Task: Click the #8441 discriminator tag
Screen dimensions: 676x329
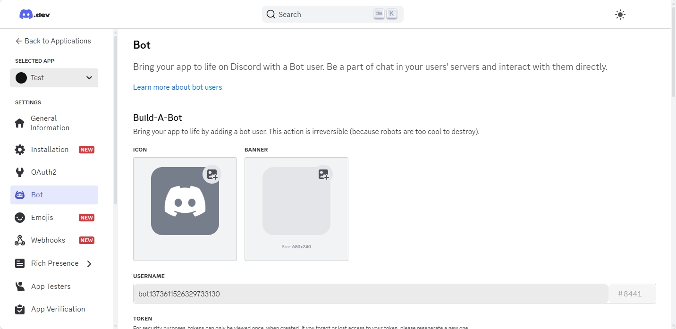Action: click(632, 294)
